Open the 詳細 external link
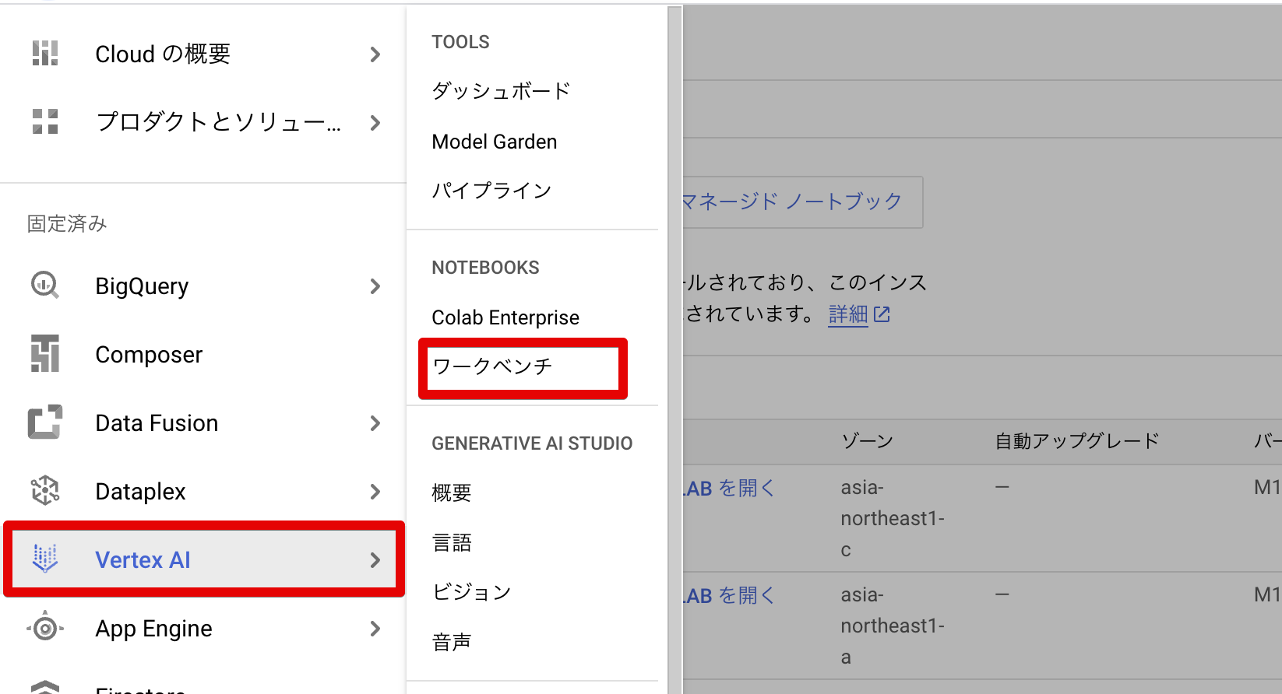This screenshot has height=694, width=1282. [858, 314]
